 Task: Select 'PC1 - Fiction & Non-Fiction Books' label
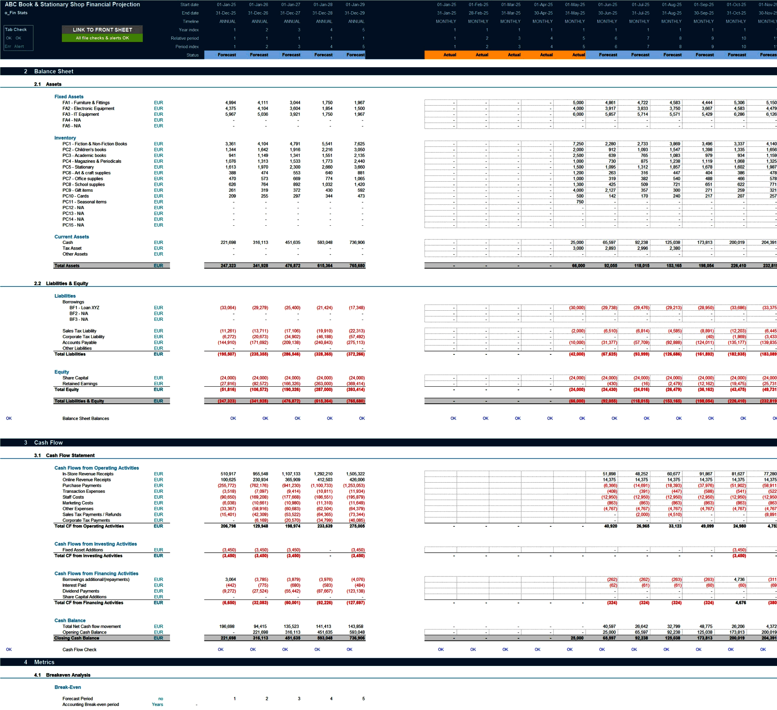point(95,144)
